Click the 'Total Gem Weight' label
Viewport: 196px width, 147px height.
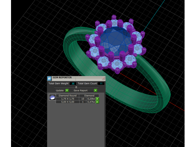tap(58, 84)
